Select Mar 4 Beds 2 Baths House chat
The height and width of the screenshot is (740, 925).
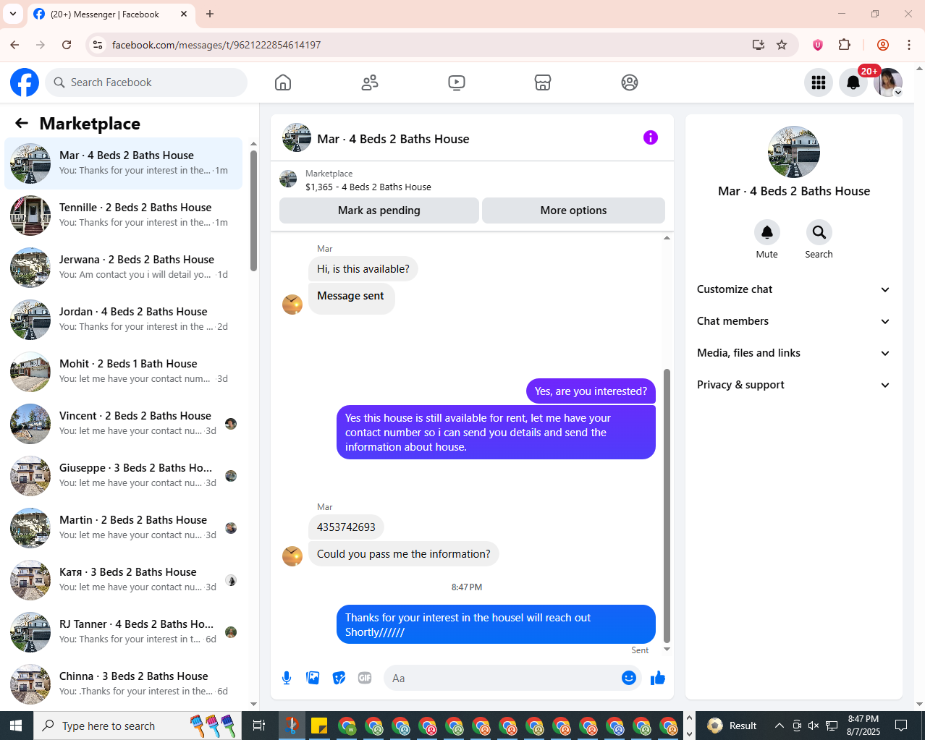pyautogui.click(x=124, y=163)
